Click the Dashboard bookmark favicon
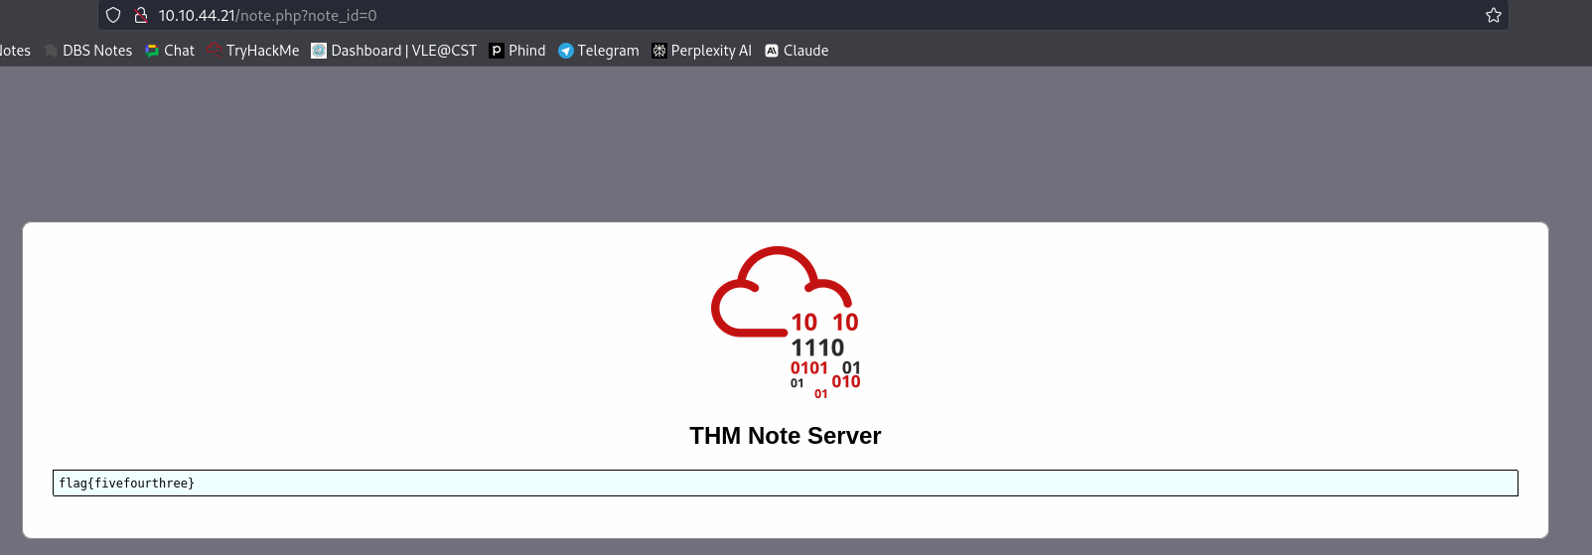The width and height of the screenshot is (1592, 555). pos(319,51)
